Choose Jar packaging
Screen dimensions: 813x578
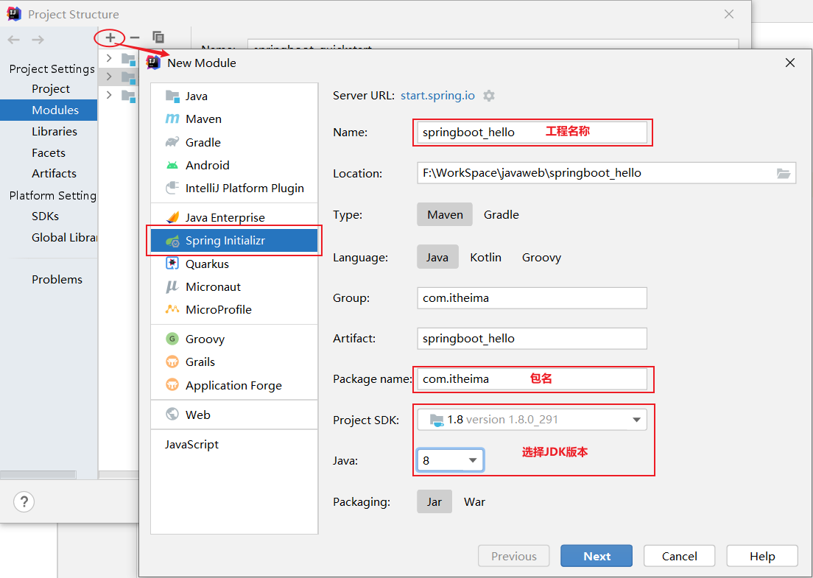coord(434,502)
